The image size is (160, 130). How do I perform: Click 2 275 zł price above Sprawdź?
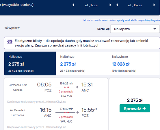pos(135,100)
